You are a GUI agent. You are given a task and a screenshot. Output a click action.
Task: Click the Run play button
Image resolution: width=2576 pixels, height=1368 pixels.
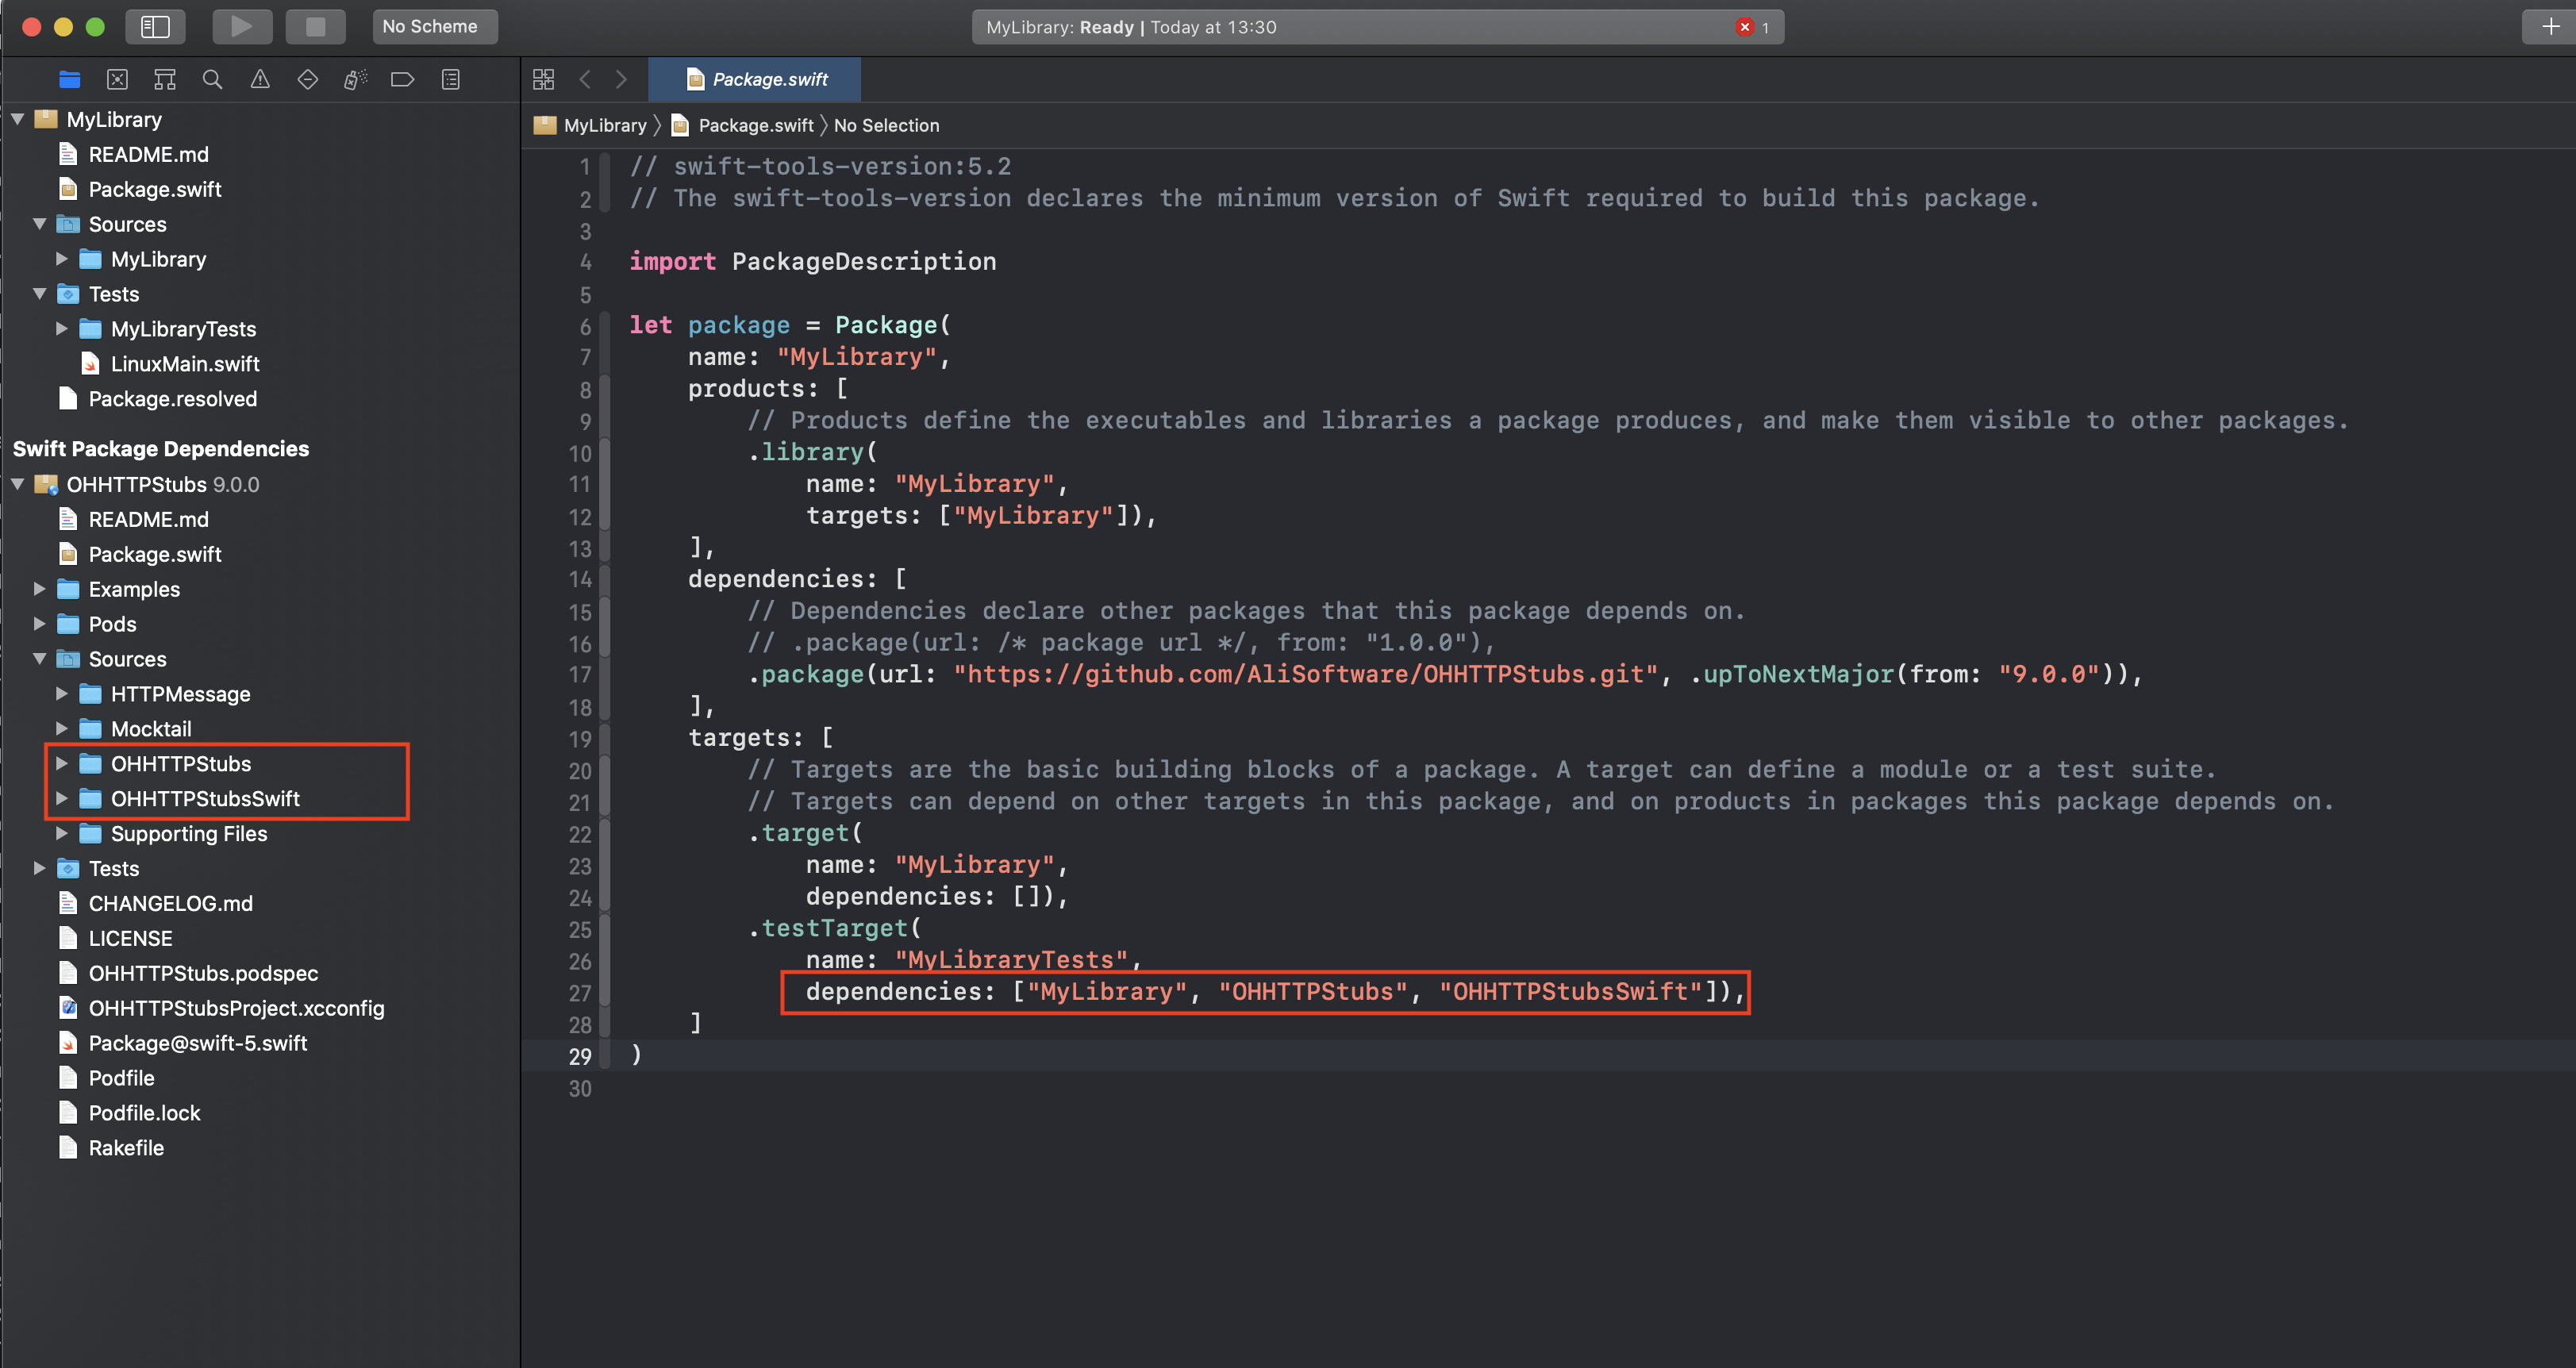[x=242, y=27]
